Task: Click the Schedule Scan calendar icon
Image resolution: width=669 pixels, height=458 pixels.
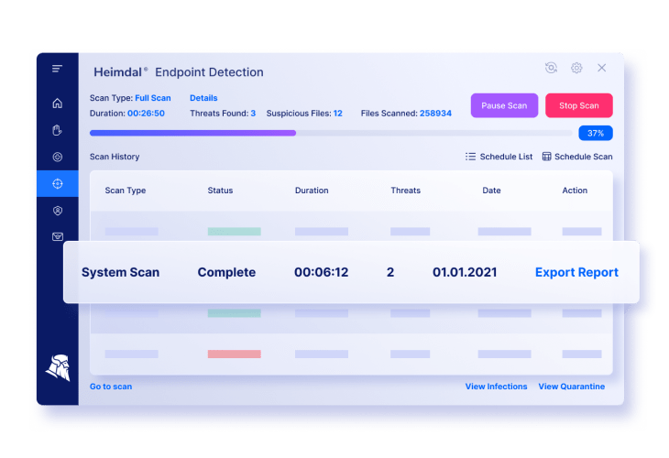Action: coord(546,157)
